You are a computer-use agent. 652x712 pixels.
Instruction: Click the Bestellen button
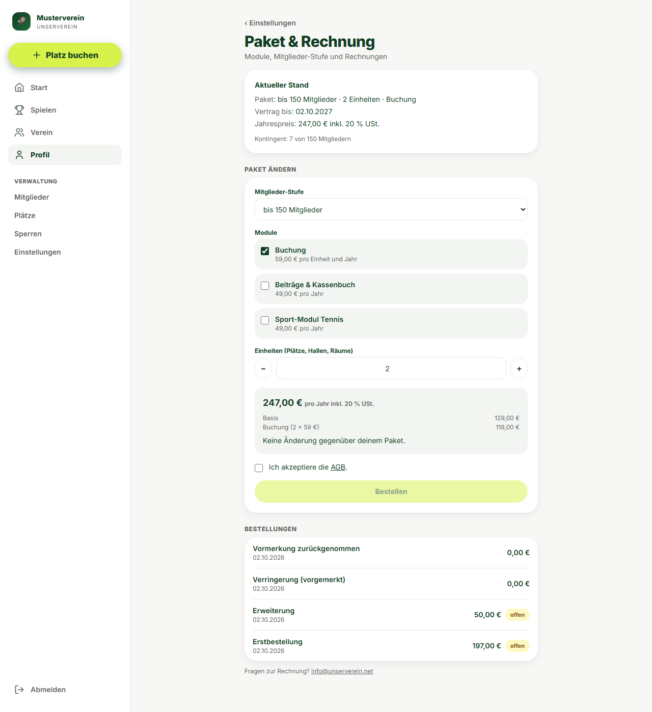coord(391,491)
